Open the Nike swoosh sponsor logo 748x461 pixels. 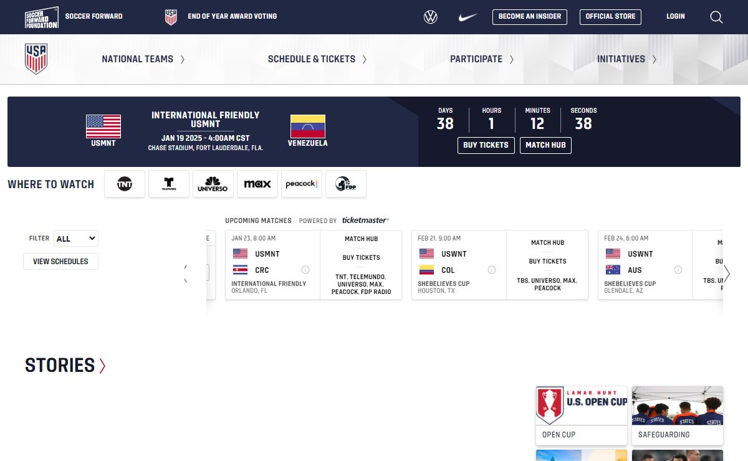(x=467, y=17)
